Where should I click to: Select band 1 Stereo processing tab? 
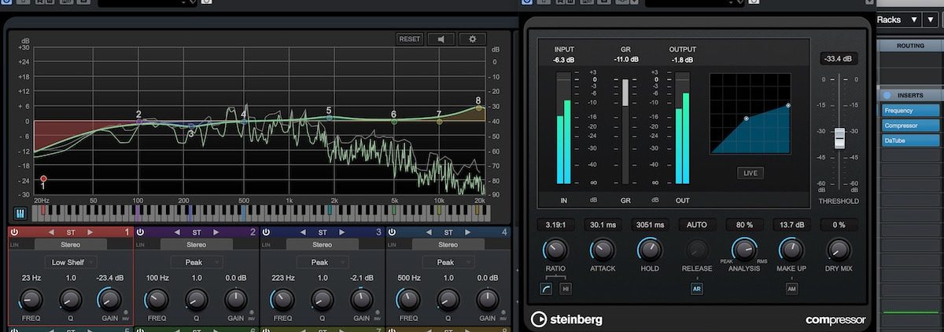(70, 244)
